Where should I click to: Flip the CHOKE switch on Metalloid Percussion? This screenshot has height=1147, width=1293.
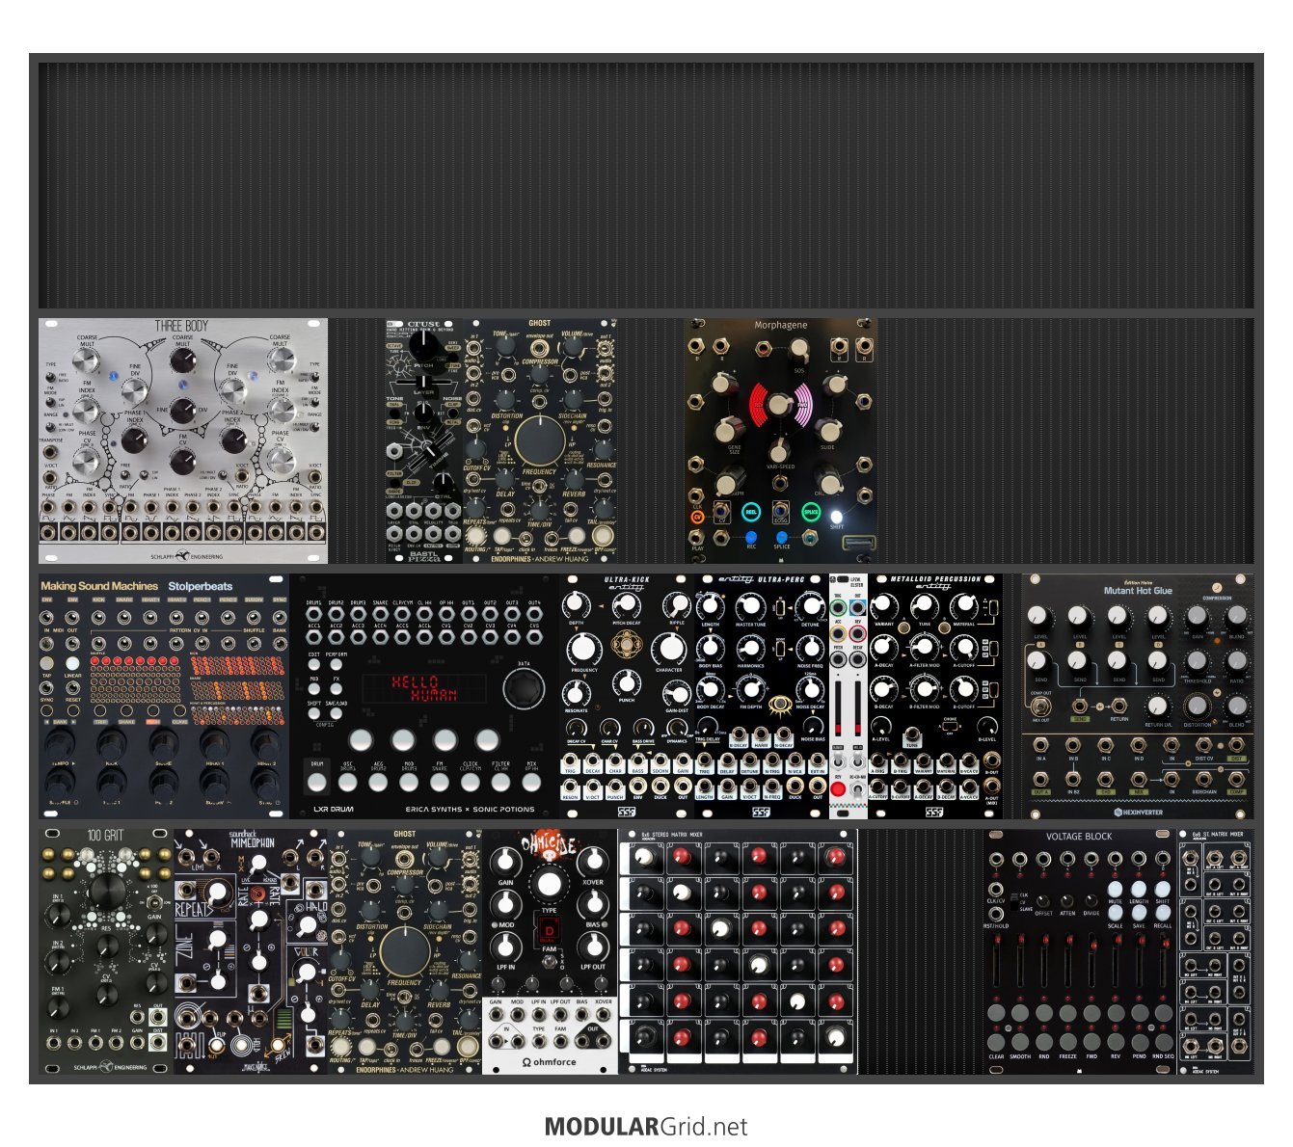(x=950, y=729)
